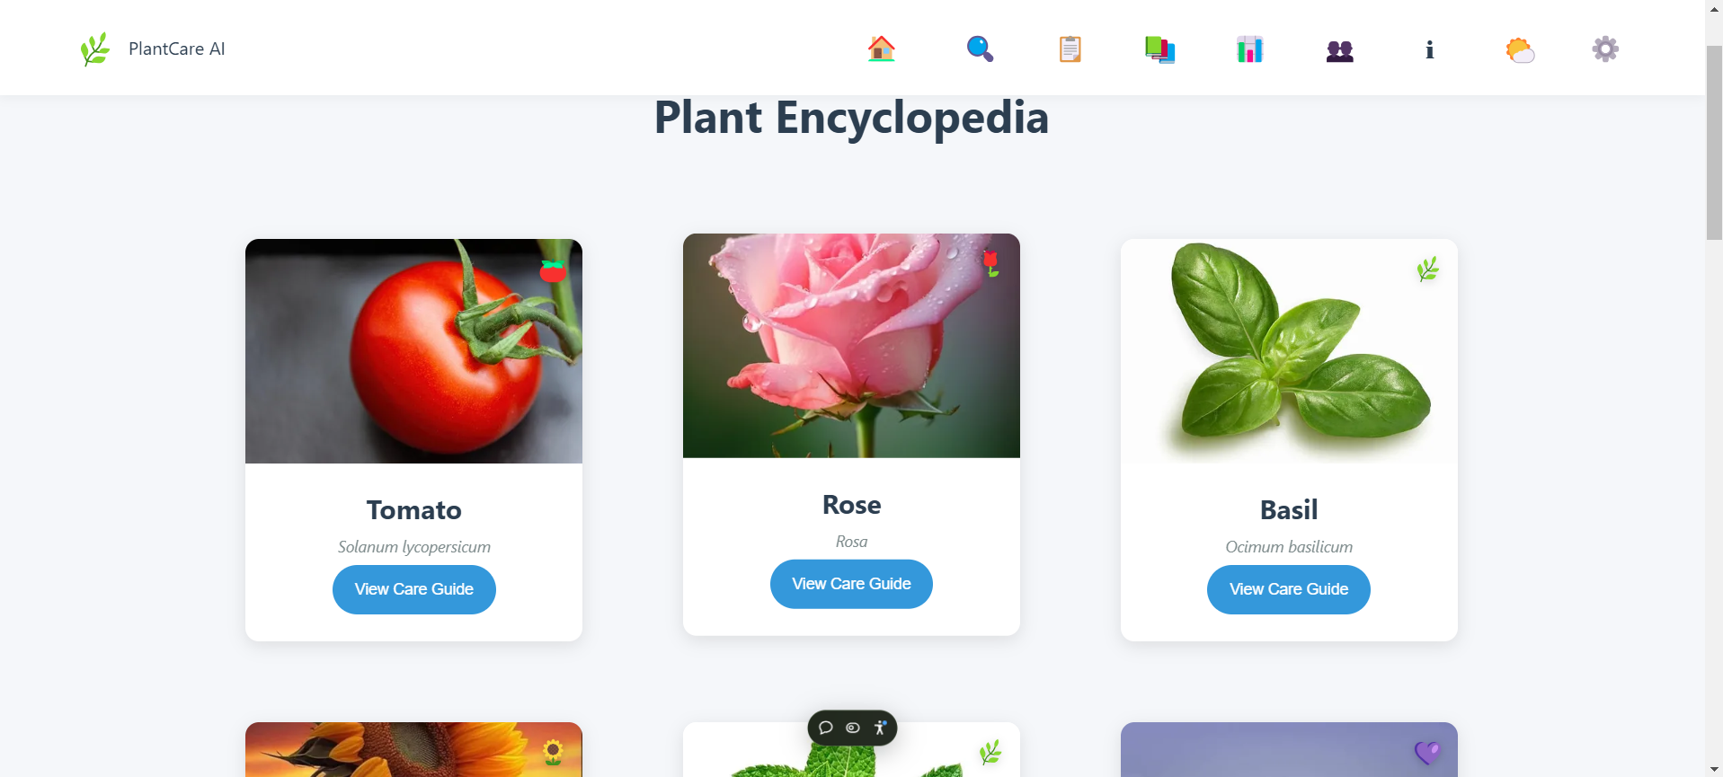
Task: Toggle the switch icon in floating toolbar
Action: [x=853, y=728]
